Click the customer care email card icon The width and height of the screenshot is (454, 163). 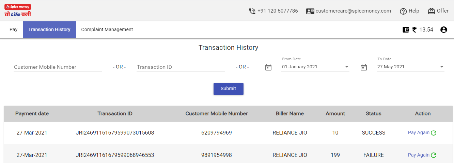[310, 11]
